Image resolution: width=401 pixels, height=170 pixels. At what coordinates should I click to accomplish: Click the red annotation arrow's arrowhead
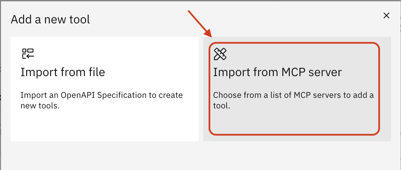point(209,34)
